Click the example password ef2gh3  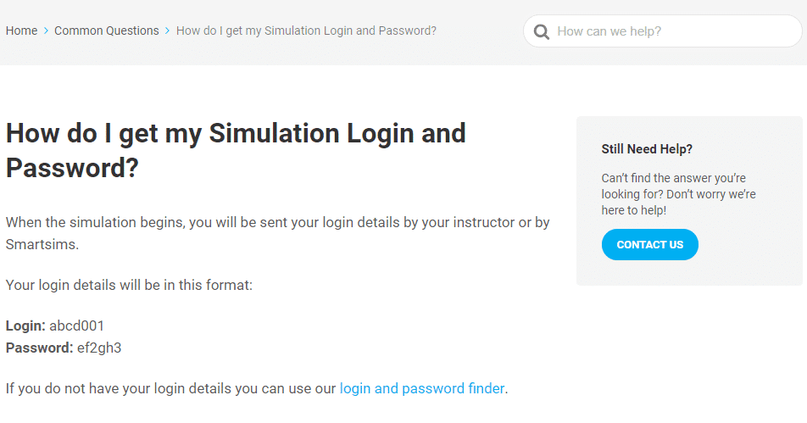pyautogui.click(x=99, y=348)
